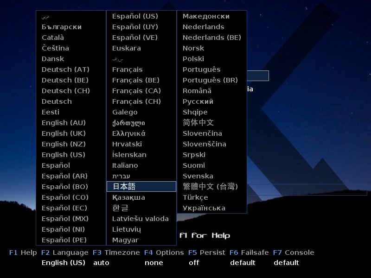Select Français (CA) language
This screenshot has height=278, width=371.
coord(136,91)
